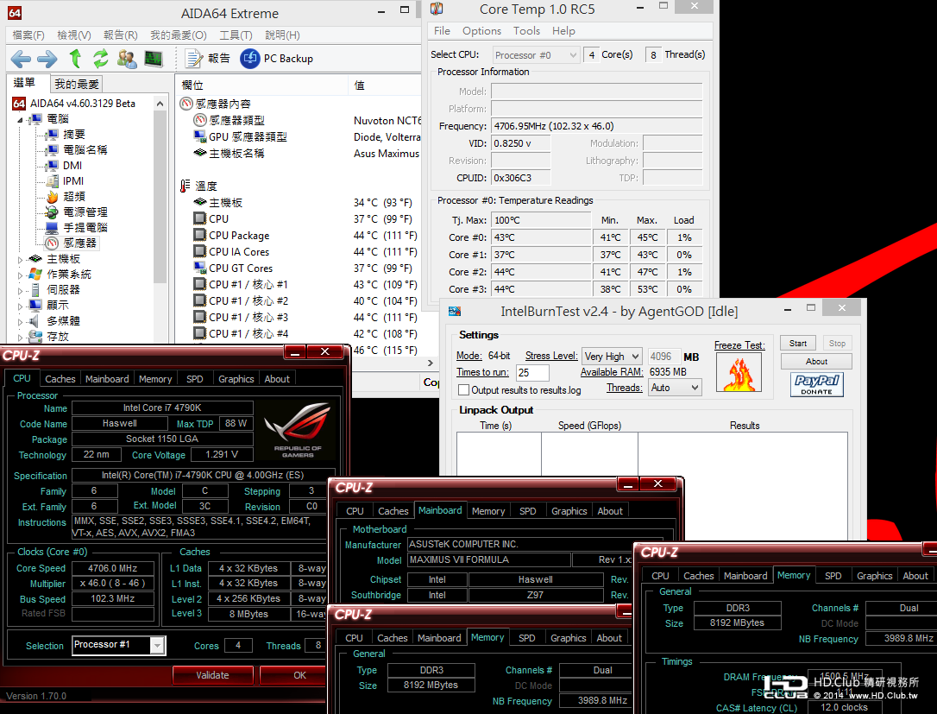Screen dimensions: 937x714
Task: Open the Select CPU Processor #0 dropdown
Action: click(x=536, y=55)
